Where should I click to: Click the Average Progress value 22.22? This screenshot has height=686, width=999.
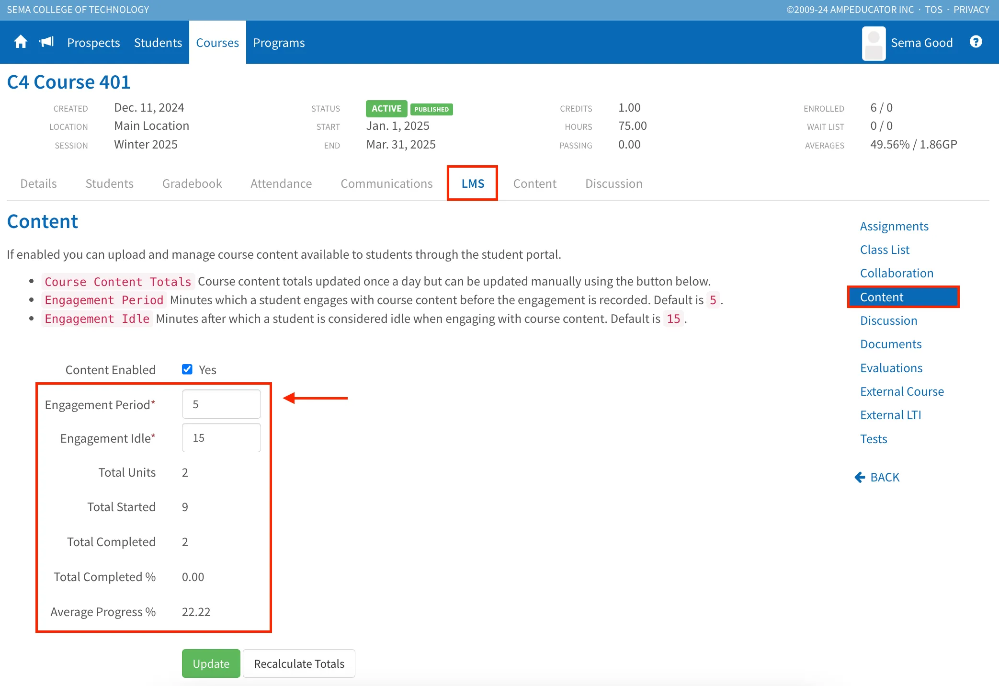pos(196,612)
